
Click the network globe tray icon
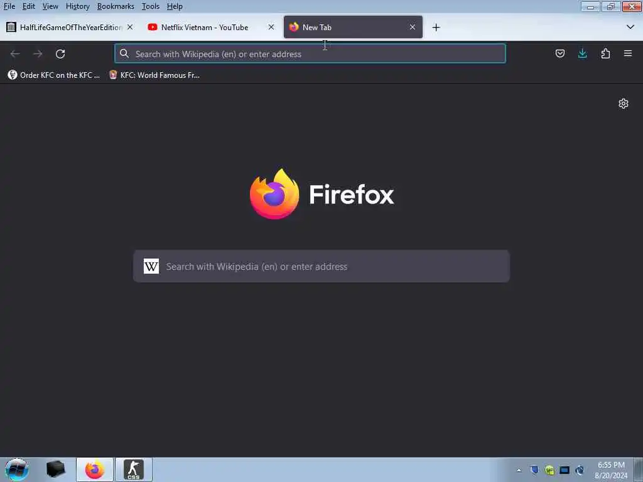(x=580, y=470)
